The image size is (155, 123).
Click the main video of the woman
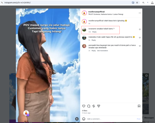point(48,65)
